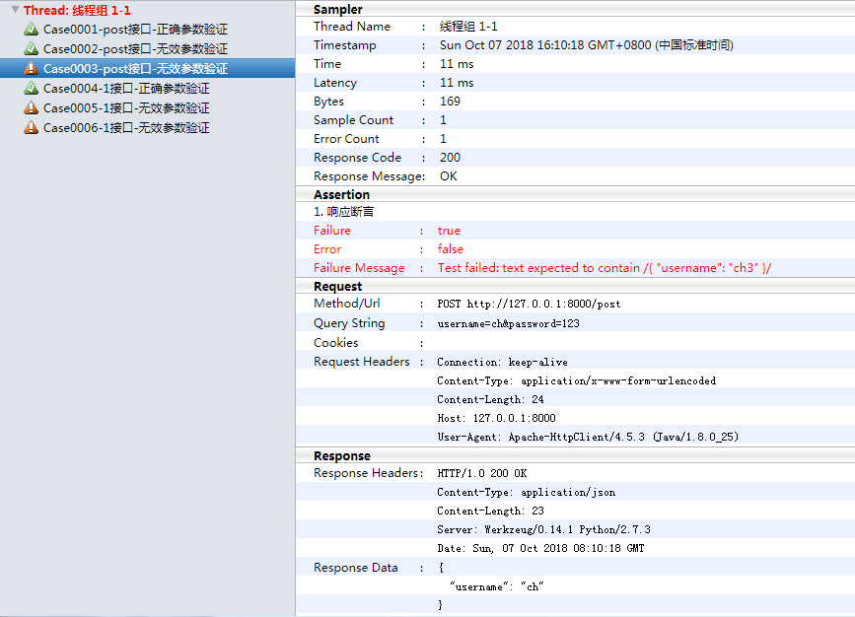Click the 1. 响应断言 assertion name

[x=343, y=212]
